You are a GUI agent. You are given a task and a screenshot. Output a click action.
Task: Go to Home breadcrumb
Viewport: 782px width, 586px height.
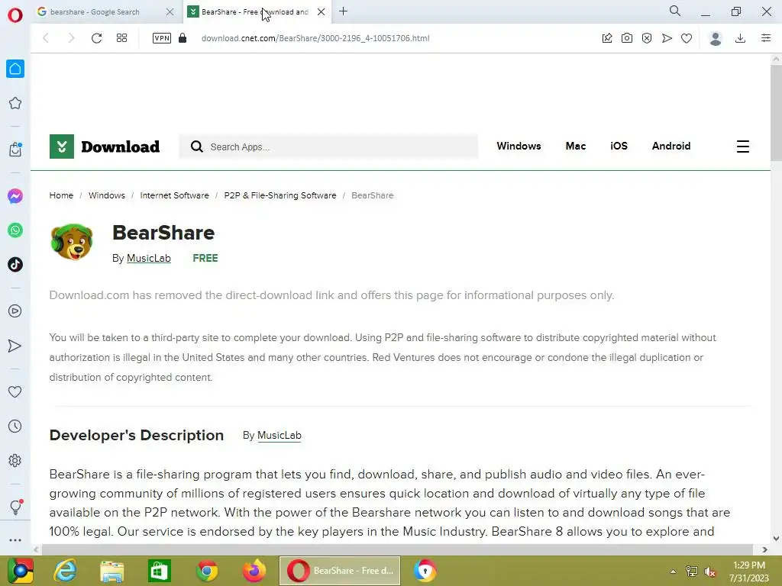(61, 195)
